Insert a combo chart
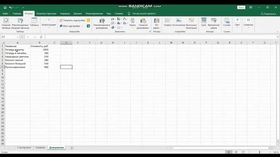280x157 pixels. 125,23
